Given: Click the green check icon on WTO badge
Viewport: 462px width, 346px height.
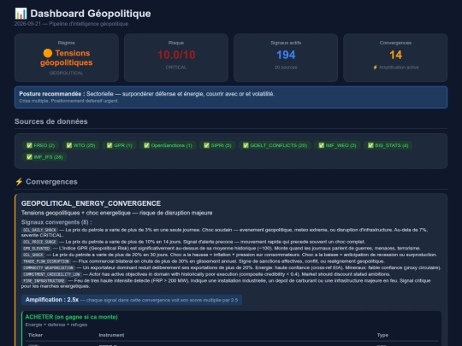Looking at the screenshot, I should (x=69, y=145).
